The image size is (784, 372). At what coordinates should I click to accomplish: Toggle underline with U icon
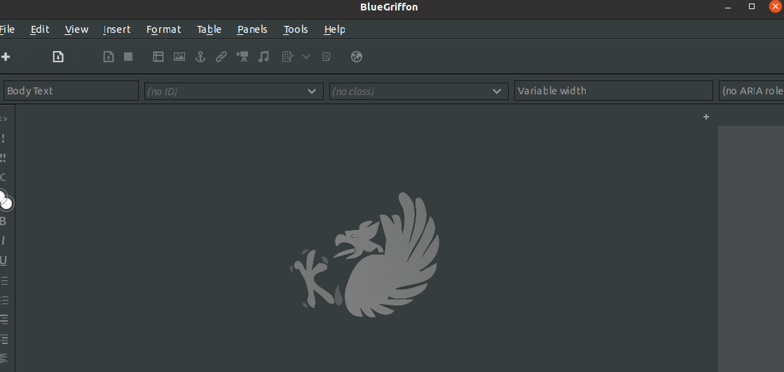pos(3,260)
